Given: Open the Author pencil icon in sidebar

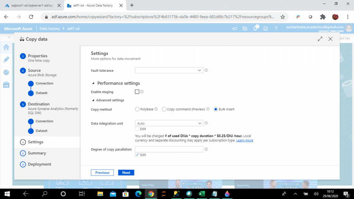Looking at the screenshot, I should coord(6,59).
